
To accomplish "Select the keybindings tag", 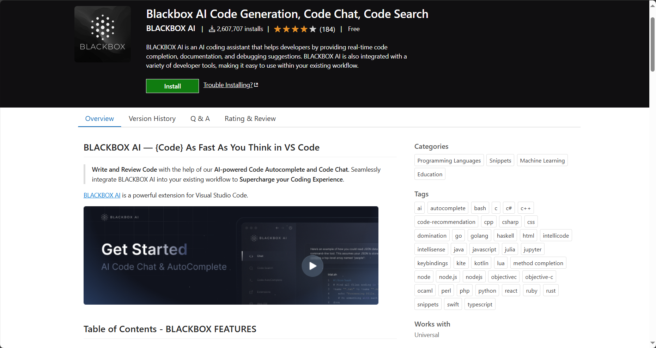I will (x=433, y=263).
